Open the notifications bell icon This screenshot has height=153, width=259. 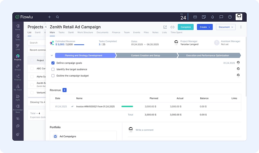click(212, 17)
